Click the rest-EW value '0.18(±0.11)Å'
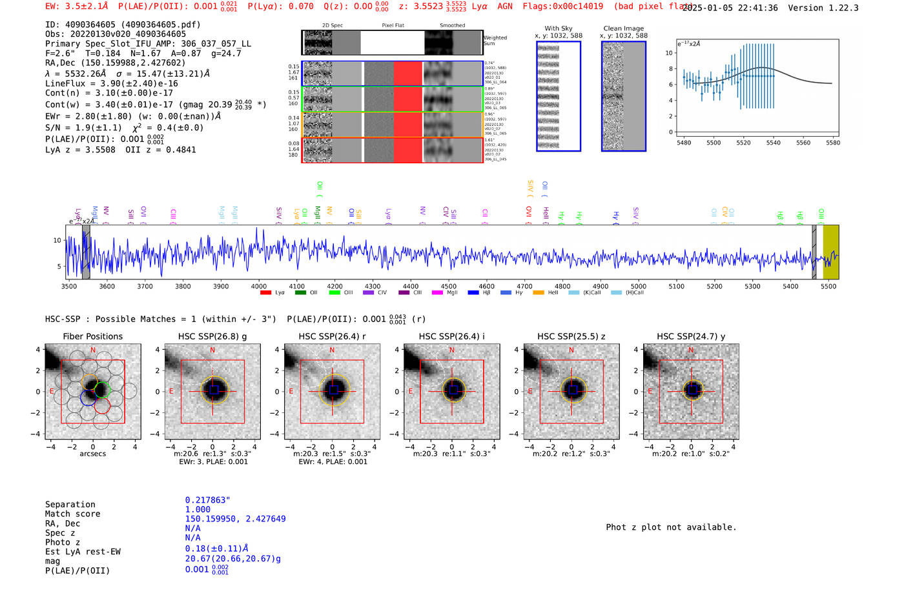Viewport: 904px width, 615px height. pyautogui.click(x=217, y=549)
